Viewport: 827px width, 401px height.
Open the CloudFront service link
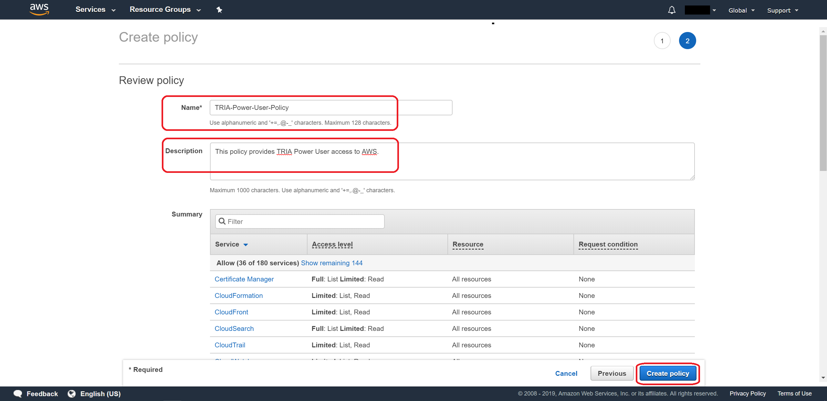(231, 312)
